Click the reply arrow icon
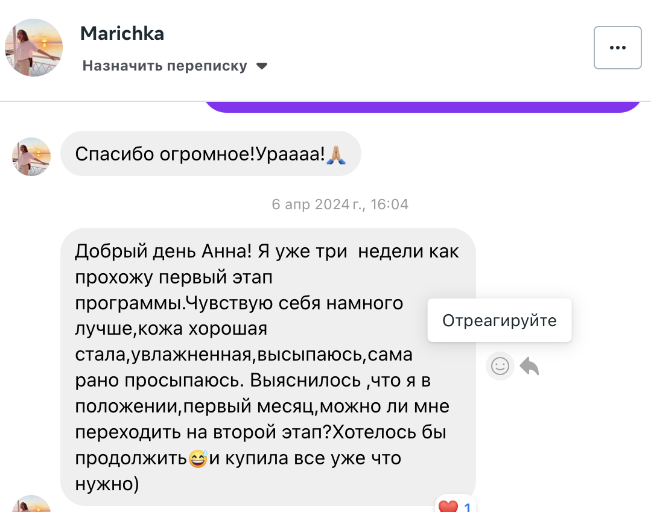Screen dimensions: 651x521 click(x=529, y=365)
